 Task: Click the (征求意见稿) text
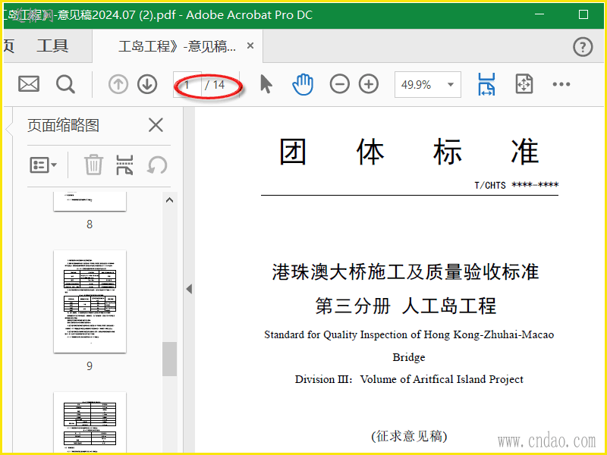(409, 436)
